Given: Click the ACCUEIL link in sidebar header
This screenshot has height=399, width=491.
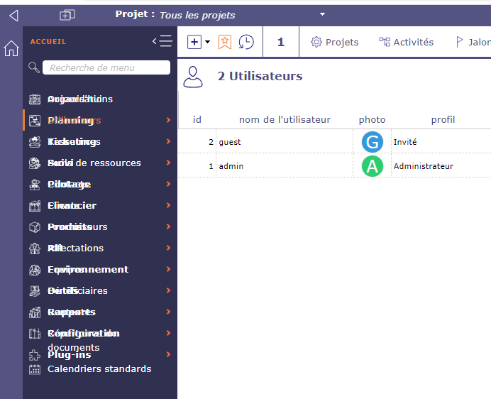Looking at the screenshot, I should tap(48, 42).
